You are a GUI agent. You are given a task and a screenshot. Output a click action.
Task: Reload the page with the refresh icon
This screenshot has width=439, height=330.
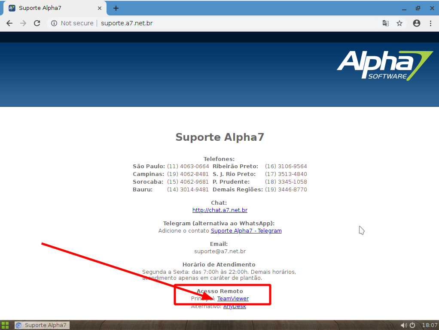(x=37, y=23)
